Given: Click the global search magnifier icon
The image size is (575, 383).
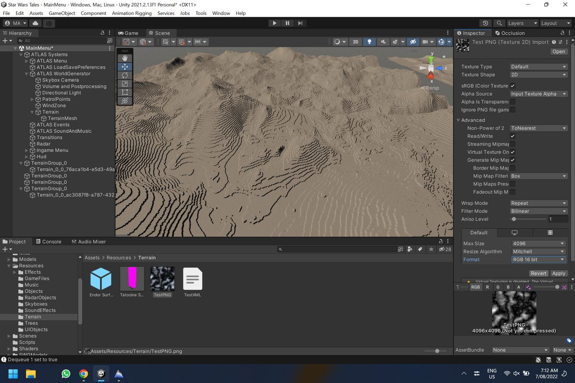Looking at the screenshot, I should [499, 23].
